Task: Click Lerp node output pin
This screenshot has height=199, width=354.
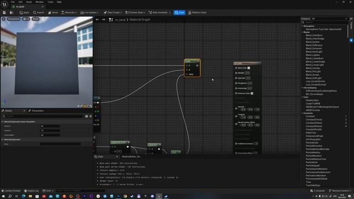Action: click(197, 65)
